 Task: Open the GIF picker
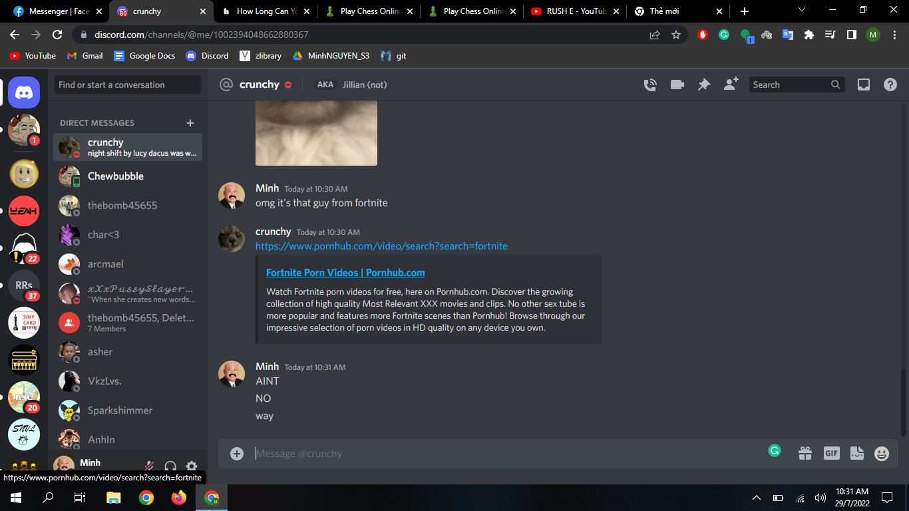pos(831,454)
